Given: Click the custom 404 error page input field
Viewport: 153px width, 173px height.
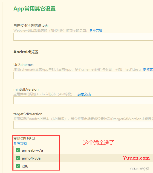Looking at the screenshot, I should (83, 37).
